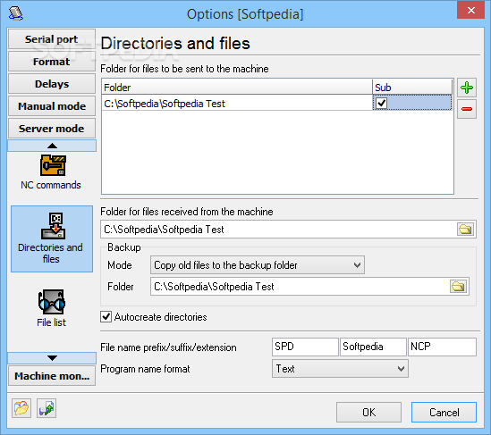Click the Cancel button
The height and width of the screenshot is (435, 491).
coord(444,412)
